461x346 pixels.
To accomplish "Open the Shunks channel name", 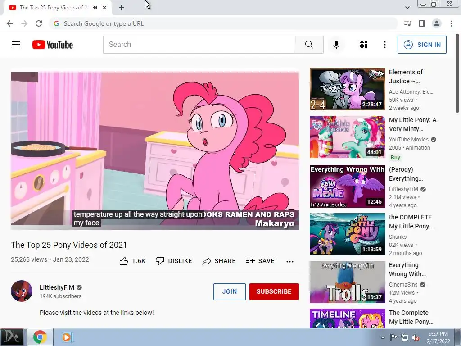I will (398, 237).
